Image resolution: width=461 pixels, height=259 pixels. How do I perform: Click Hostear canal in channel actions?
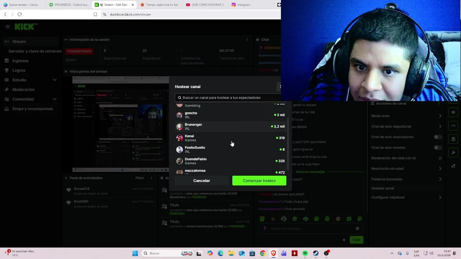point(382,188)
